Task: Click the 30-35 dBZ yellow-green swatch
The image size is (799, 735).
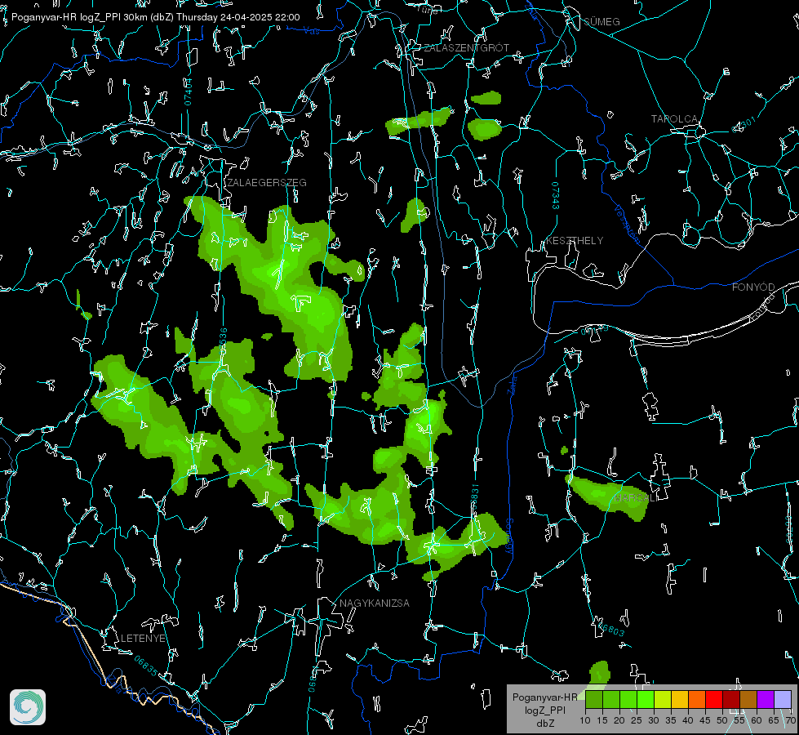Action: tap(663, 699)
